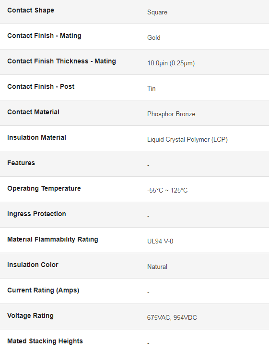Click the Contact Material label
Viewport: 269px width, 352px height.
click(33, 112)
